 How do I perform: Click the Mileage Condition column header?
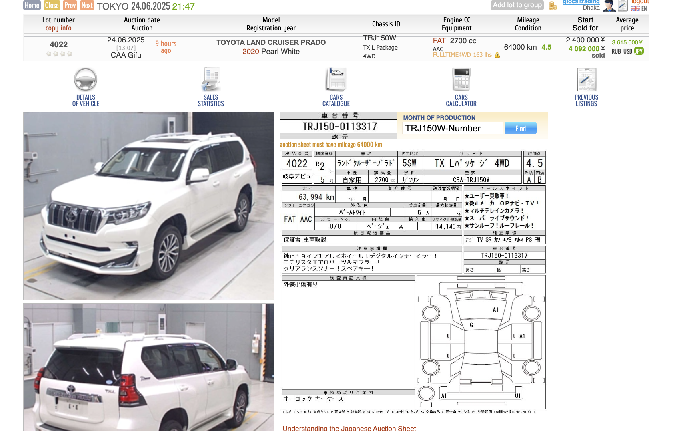528,24
